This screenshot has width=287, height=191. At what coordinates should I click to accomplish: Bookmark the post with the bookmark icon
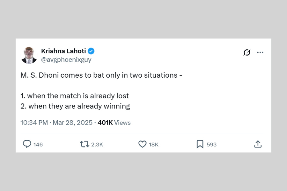[200, 144]
